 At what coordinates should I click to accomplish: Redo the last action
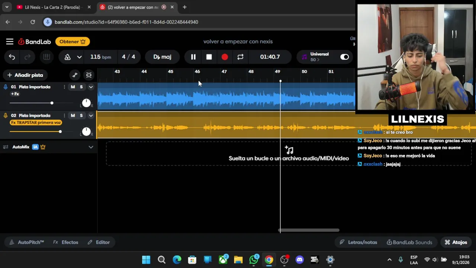pyautogui.click(x=28, y=57)
